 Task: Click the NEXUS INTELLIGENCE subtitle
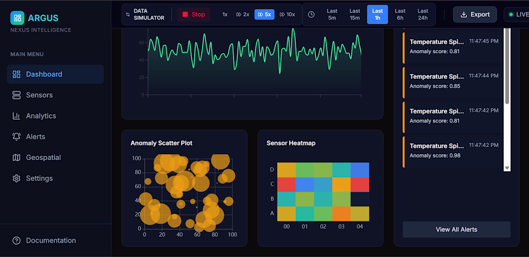[41, 30]
